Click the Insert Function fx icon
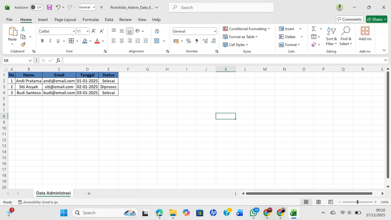Viewport: 391px width, 220px height. click(58, 60)
